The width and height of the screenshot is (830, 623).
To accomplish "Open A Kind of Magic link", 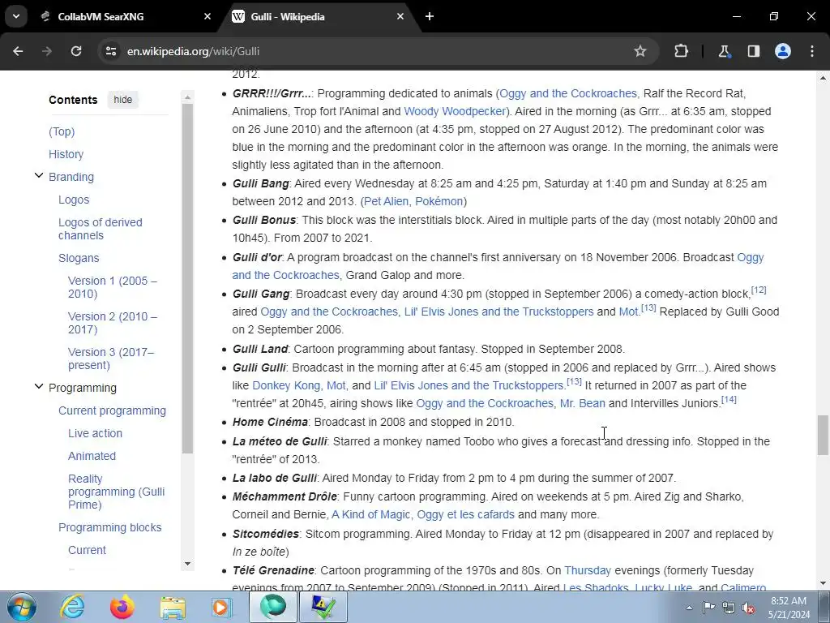I will click(370, 514).
